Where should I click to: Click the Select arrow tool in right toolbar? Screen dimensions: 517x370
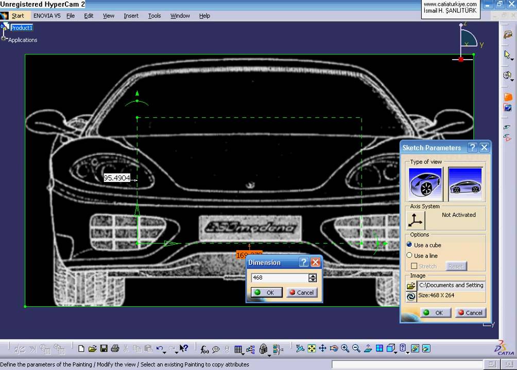coord(507,54)
